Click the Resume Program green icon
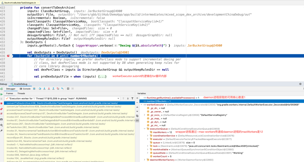This screenshot has height=162, width=304. (x=1, y=94)
